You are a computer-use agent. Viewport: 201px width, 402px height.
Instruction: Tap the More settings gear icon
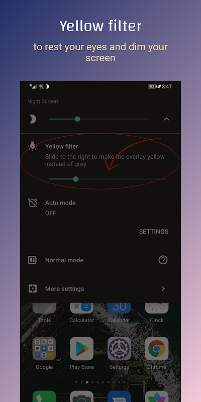33,288
